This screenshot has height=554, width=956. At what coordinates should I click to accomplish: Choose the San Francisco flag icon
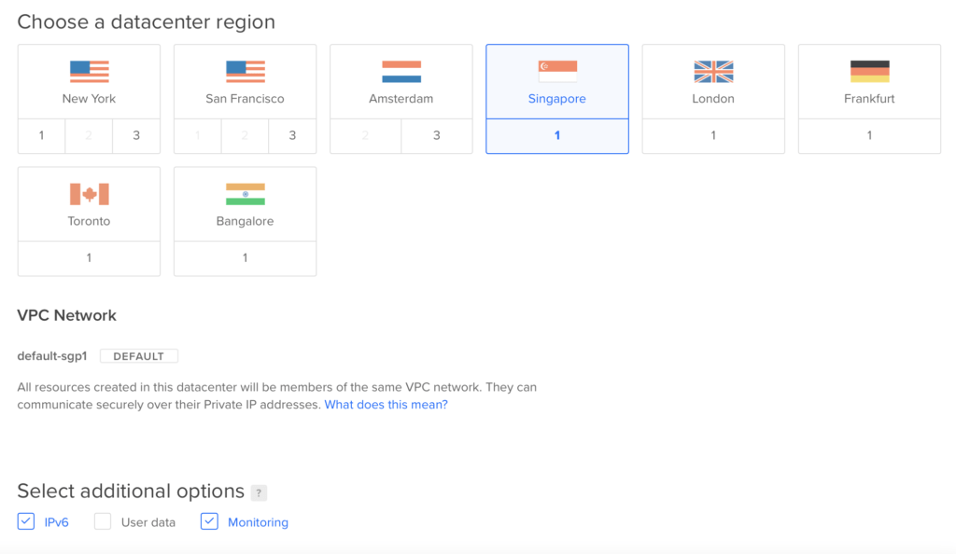245,72
